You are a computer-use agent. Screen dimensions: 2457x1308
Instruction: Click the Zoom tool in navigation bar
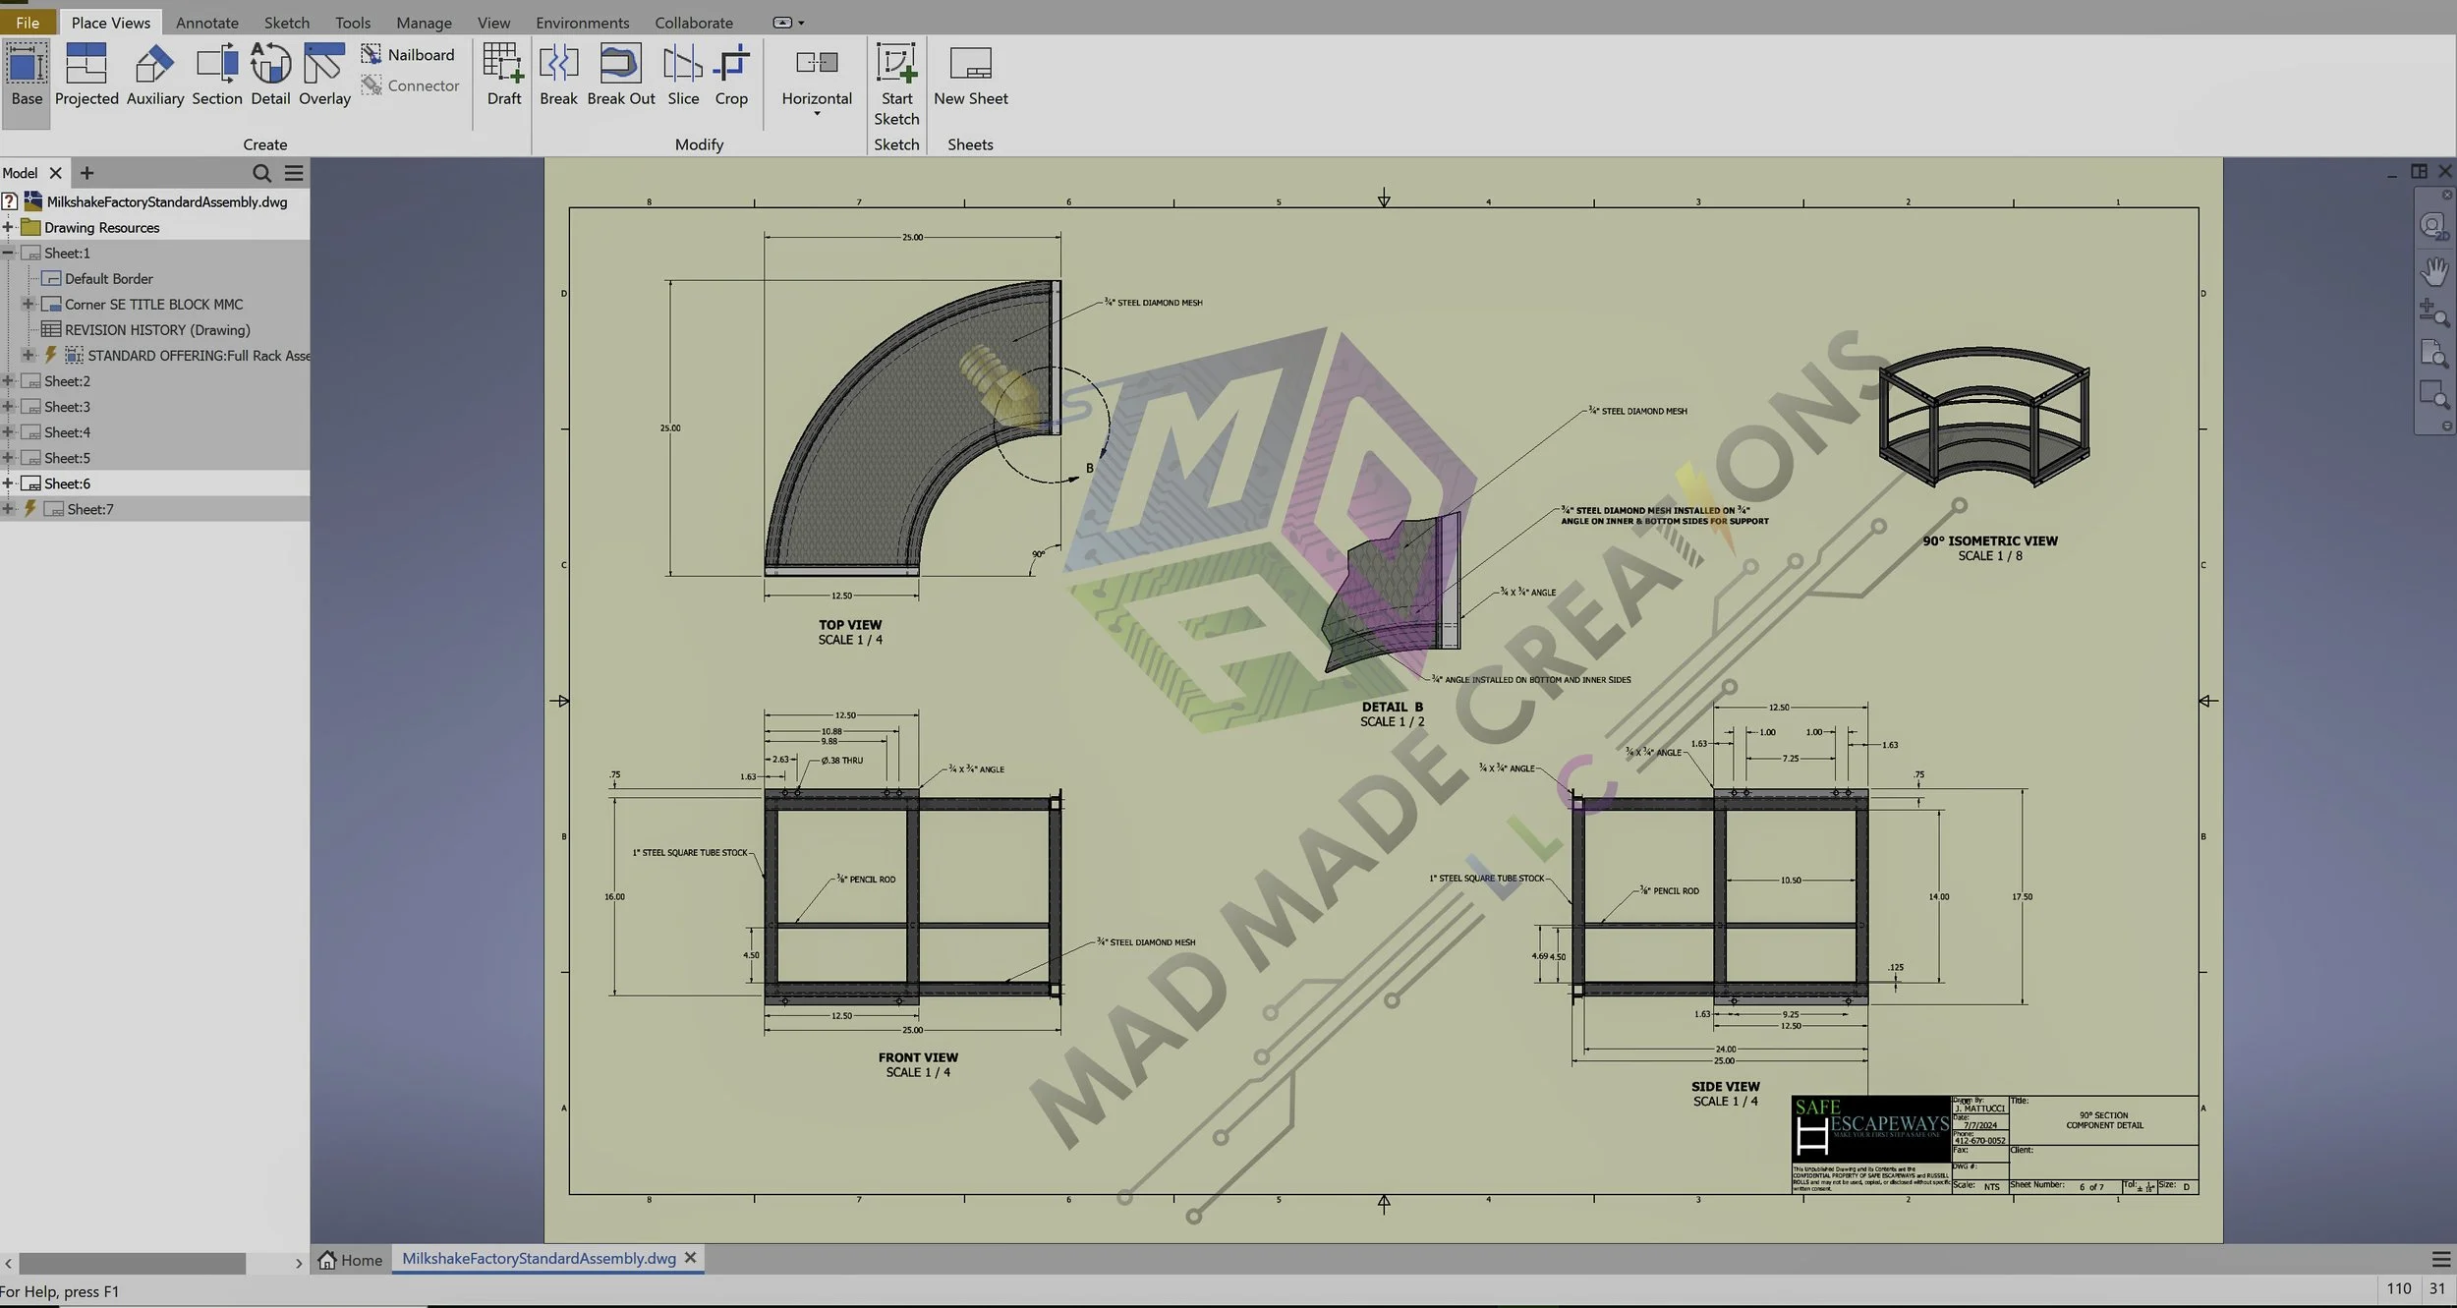(2433, 313)
